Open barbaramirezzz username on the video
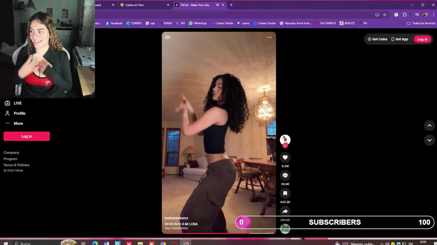 click(x=177, y=218)
